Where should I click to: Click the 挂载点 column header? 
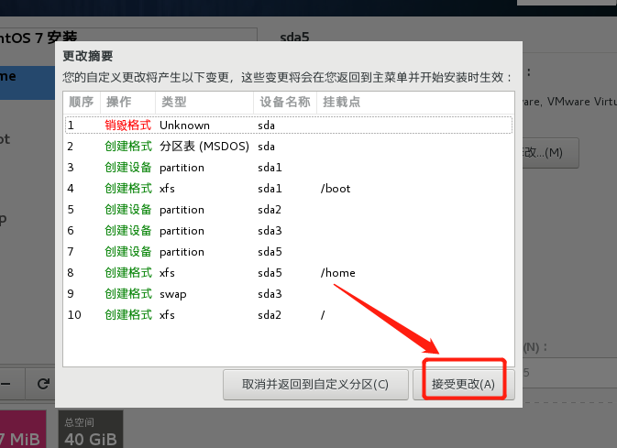(415, 103)
